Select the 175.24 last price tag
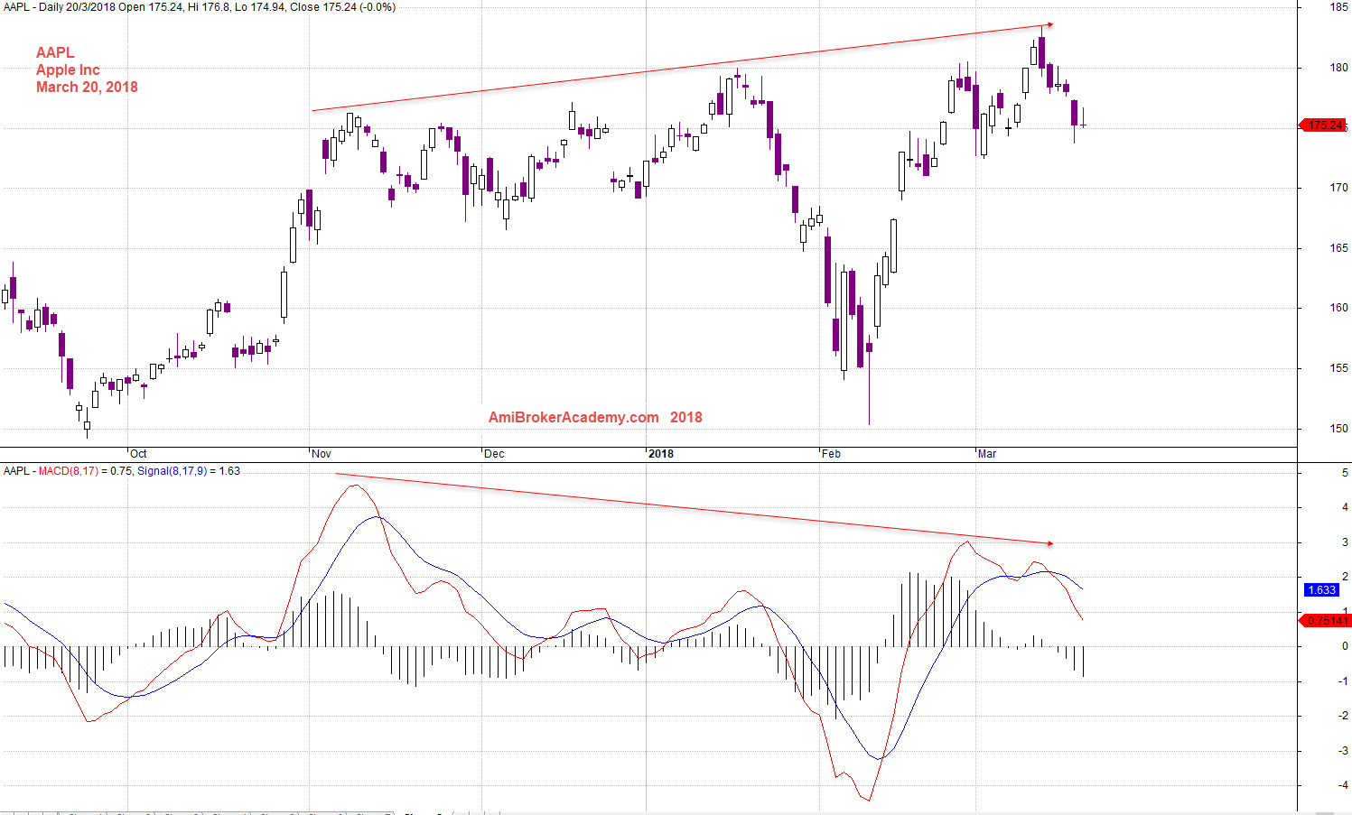 coord(1324,125)
